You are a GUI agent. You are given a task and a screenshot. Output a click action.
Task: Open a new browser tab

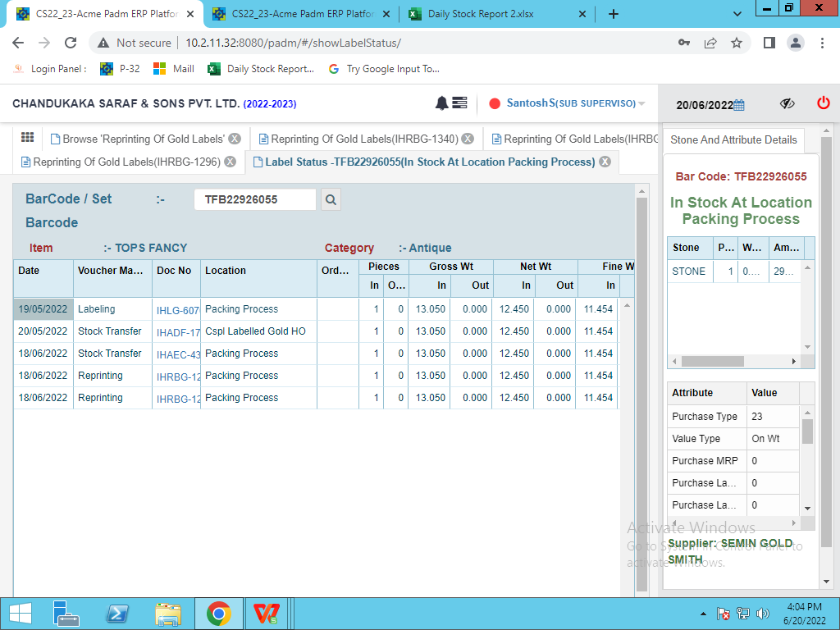(x=614, y=15)
